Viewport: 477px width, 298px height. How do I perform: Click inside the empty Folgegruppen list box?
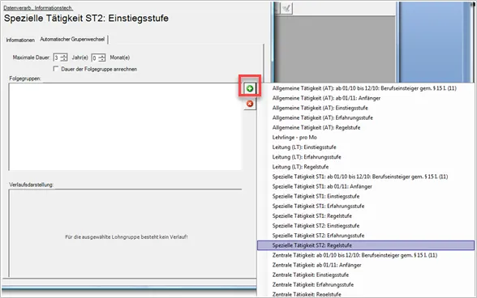[125, 126]
